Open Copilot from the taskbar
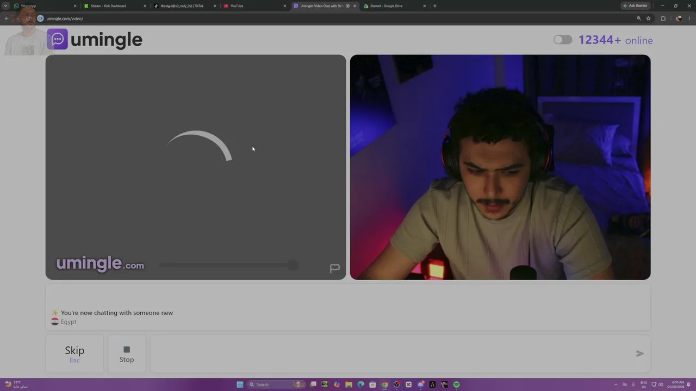The image size is (696, 391). [337, 384]
